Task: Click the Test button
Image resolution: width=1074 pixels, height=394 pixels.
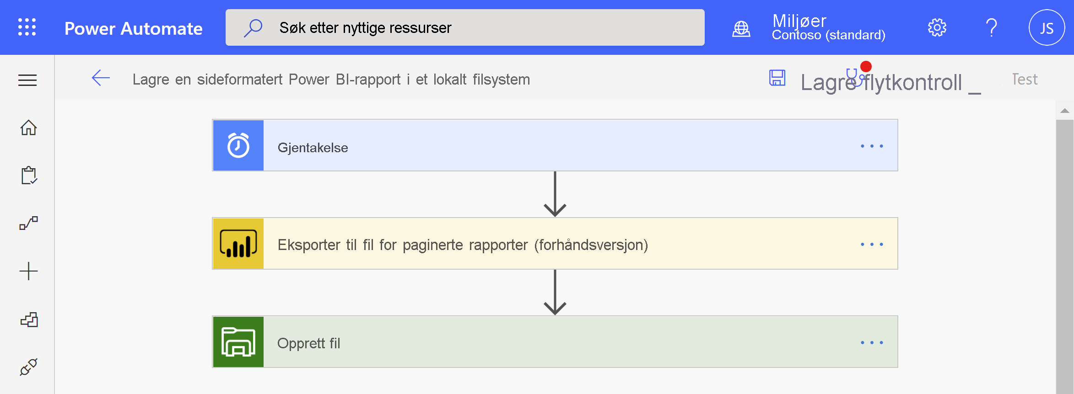Action: tap(1025, 79)
